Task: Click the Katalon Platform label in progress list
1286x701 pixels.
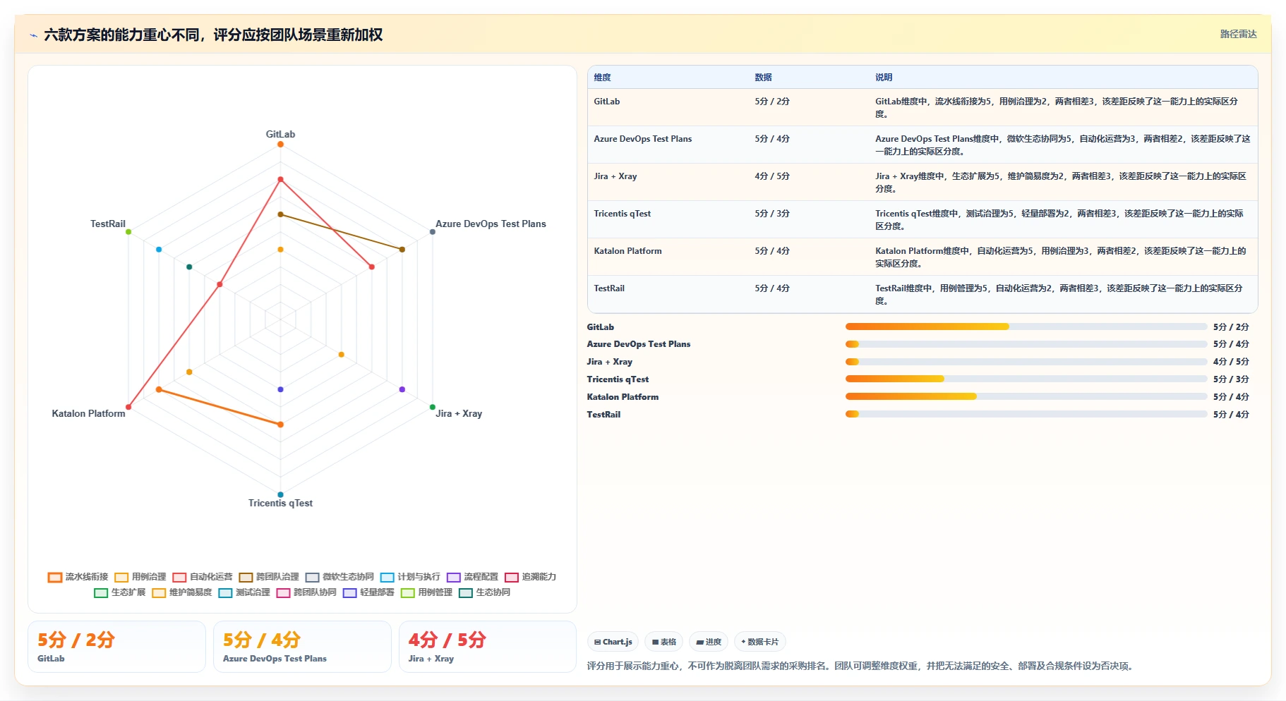Action: tap(623, 397)
